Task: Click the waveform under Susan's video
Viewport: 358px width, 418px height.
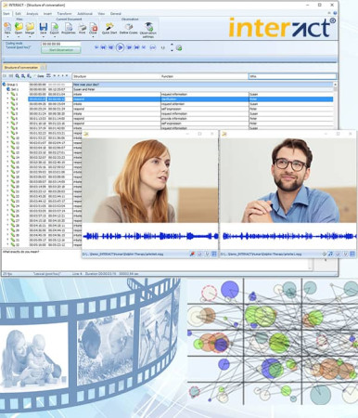Action: pyautogui.click(x=150, y=236)
